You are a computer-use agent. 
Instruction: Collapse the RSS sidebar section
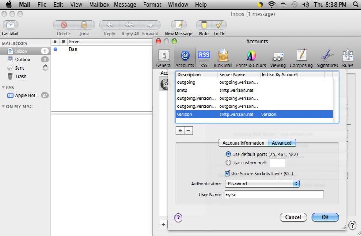click(x=3, y=88)
